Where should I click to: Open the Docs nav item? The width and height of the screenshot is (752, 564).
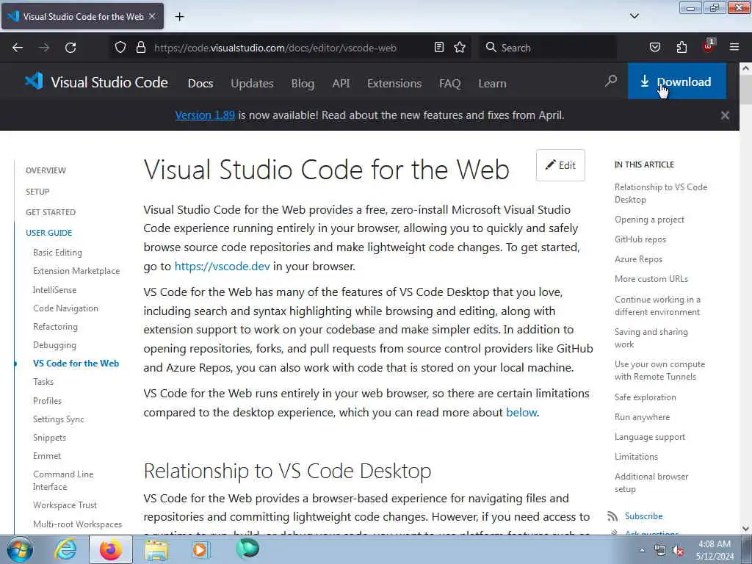(x=200, y=84)
